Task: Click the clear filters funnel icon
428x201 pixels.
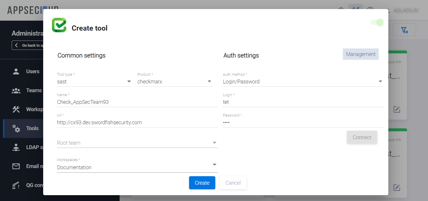Action: point(404,30)
